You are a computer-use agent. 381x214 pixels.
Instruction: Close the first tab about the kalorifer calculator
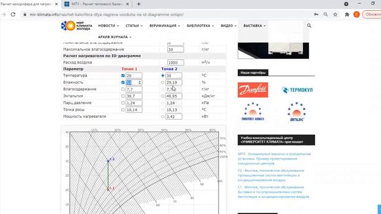(x=57, y=4)
